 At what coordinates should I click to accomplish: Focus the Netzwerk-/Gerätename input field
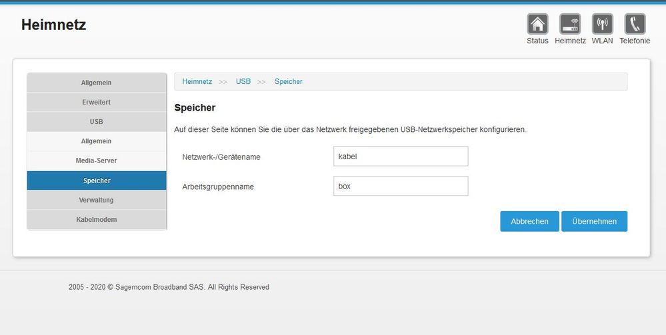(x=401, y=157)
